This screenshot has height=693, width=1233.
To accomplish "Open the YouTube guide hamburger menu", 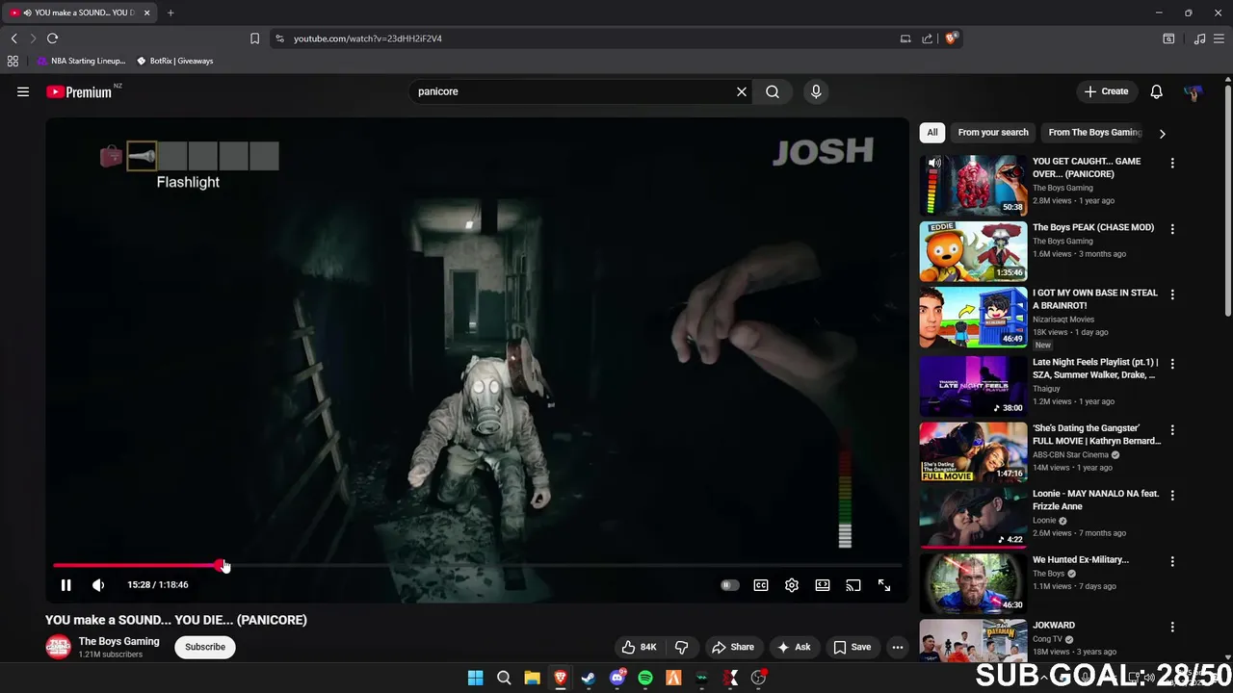I will click(23, 91).
